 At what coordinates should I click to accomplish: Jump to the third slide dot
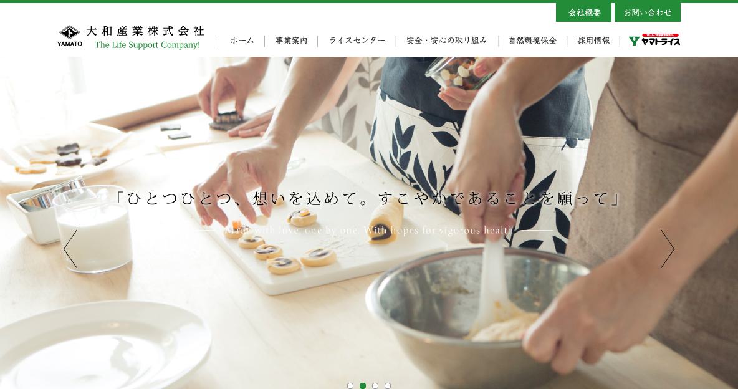[375, 386]
